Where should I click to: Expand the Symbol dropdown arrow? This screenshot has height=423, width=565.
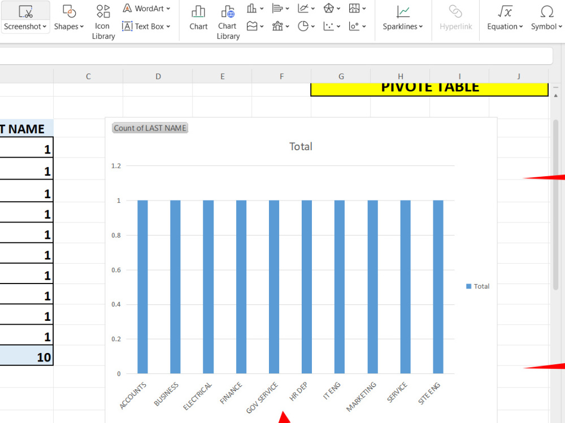click(560, 27)
